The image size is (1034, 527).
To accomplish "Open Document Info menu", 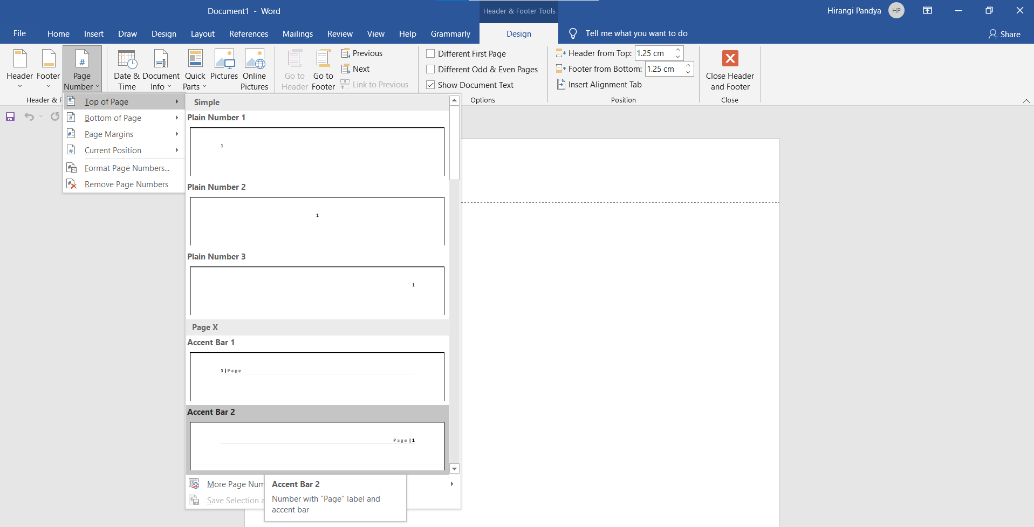I will [x=161, y=70].
